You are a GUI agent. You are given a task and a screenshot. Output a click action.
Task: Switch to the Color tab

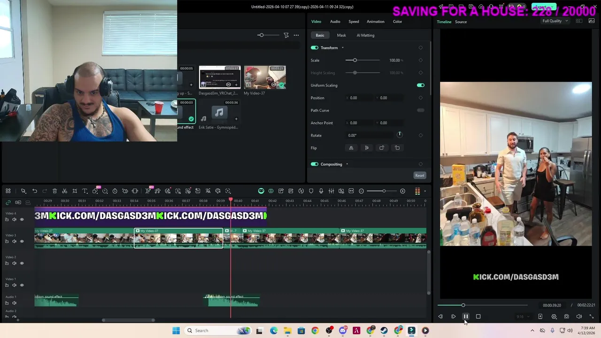(397, 22)
